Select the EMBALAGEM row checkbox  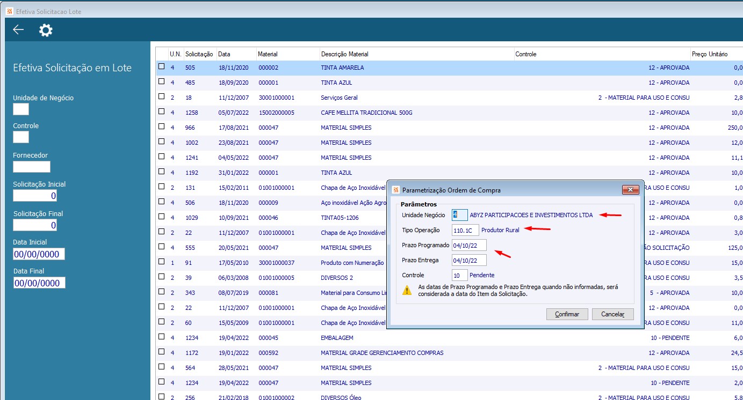[x=161, y=337]
